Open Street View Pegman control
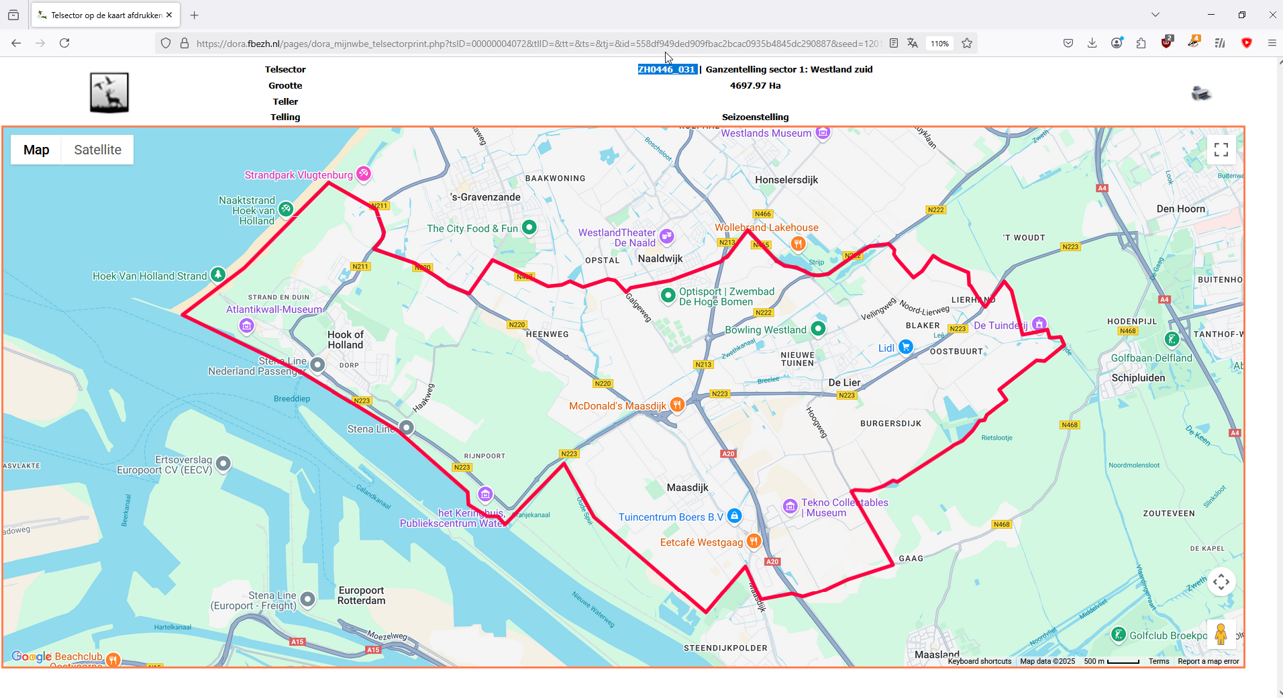The width and height of the screenshot is (1283, 698). coord(1221,634)
